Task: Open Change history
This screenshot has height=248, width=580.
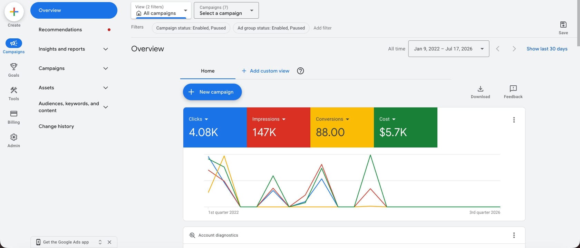Action: (56, 126)
